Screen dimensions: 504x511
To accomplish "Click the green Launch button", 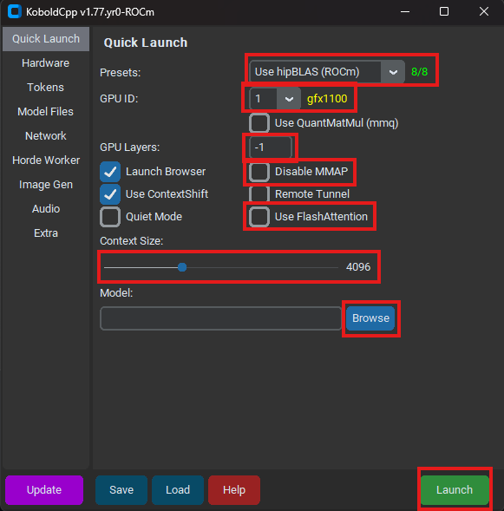I will pyautogui.click(x=455, y=490).
